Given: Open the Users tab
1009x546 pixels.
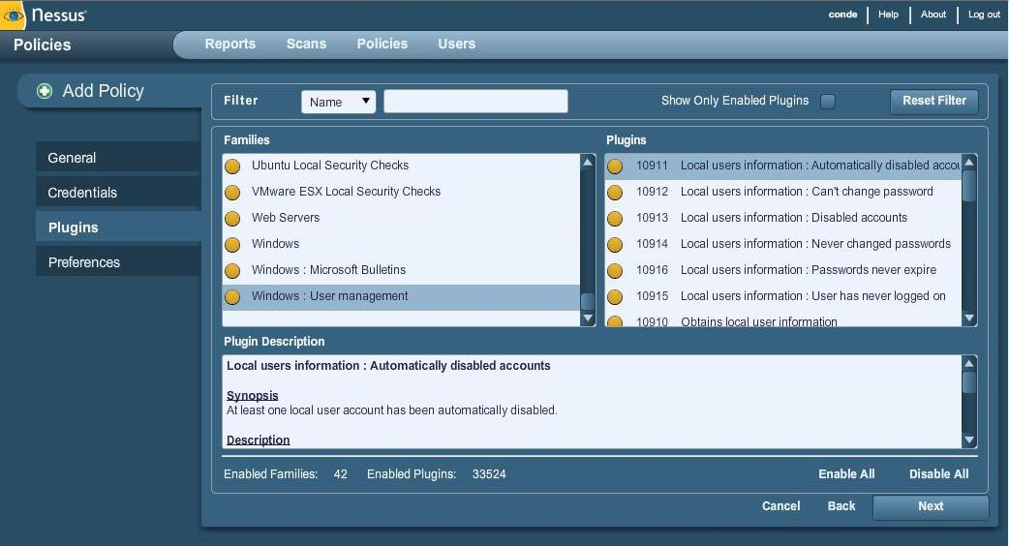Looking at the screenshot, I should pos(457,44).
